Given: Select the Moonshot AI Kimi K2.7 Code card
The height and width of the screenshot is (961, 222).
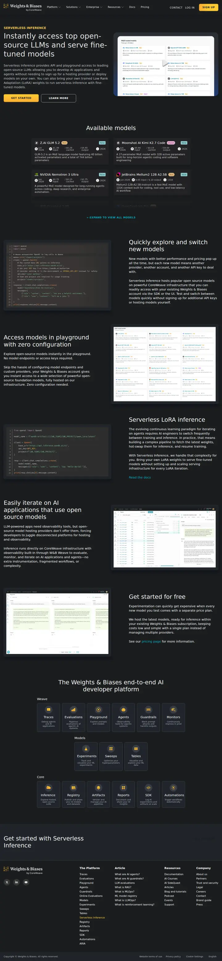Looking at the screenshot, I should pos(152,151).
